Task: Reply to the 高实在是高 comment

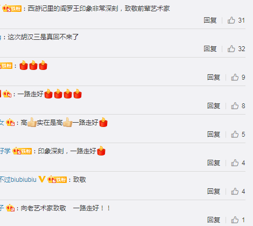Action: 214,135
